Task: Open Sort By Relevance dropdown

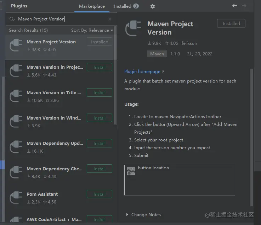Action: pyautogui.click(x=92, y=30)
